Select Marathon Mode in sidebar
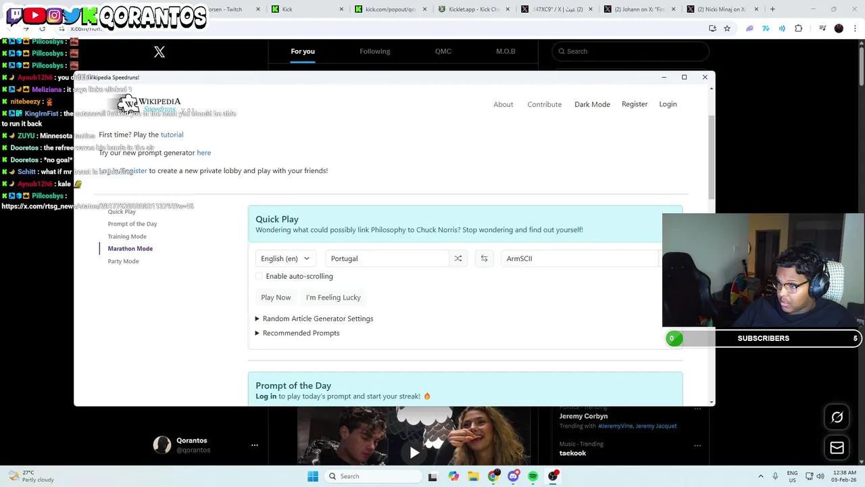Image resolution: width=865 pixels, height=487 pixels. point(130,249)
